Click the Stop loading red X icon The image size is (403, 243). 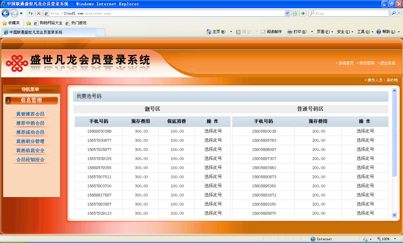[x=38, y=13]
